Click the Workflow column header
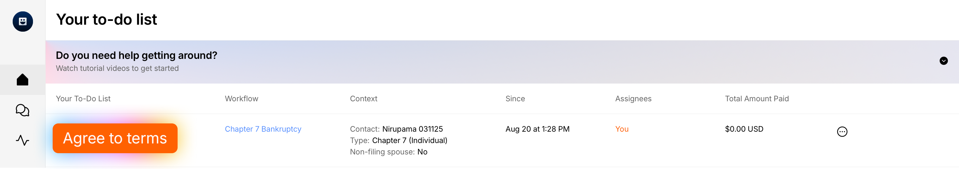The height and width of the screenshot is (169, 959). coord(241,99)
